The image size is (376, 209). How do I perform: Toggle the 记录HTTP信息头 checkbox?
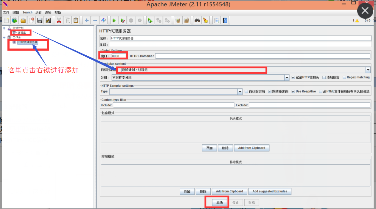pyautogui.click(x=293, y=77)
